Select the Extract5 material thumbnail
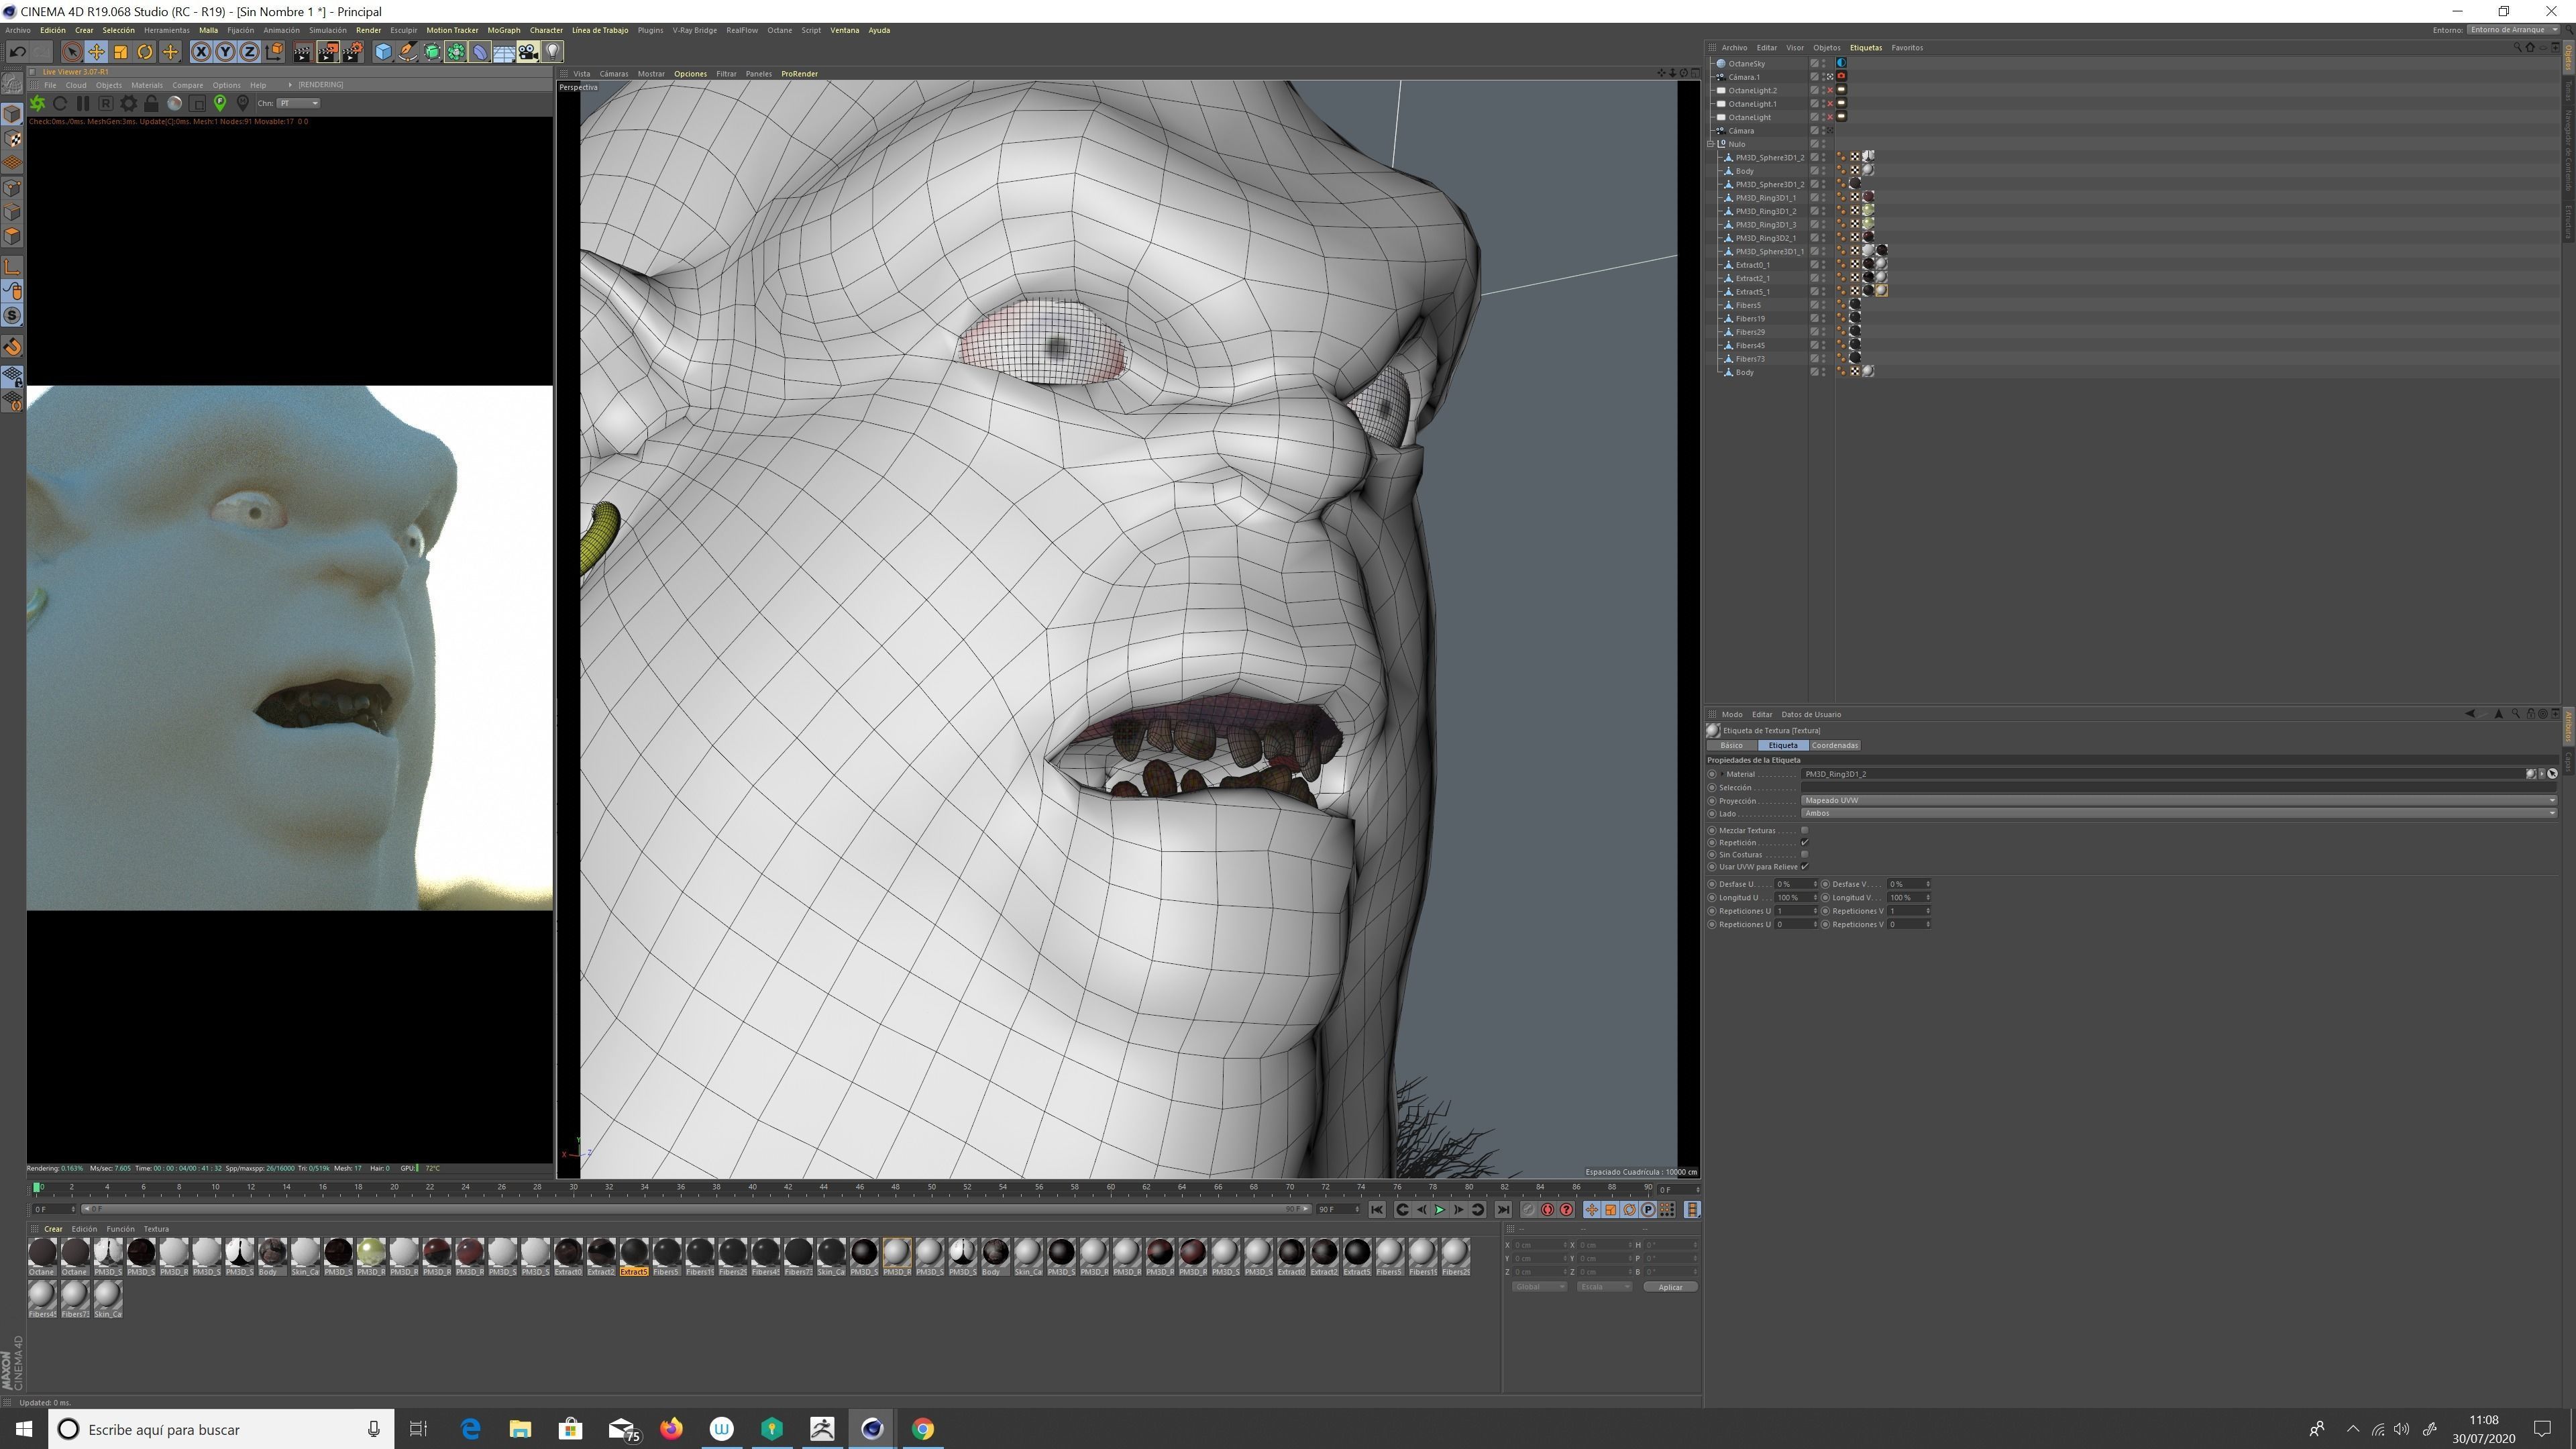The height and width of the screenshot is (1449, 2576). click(x=634, y=1257)
